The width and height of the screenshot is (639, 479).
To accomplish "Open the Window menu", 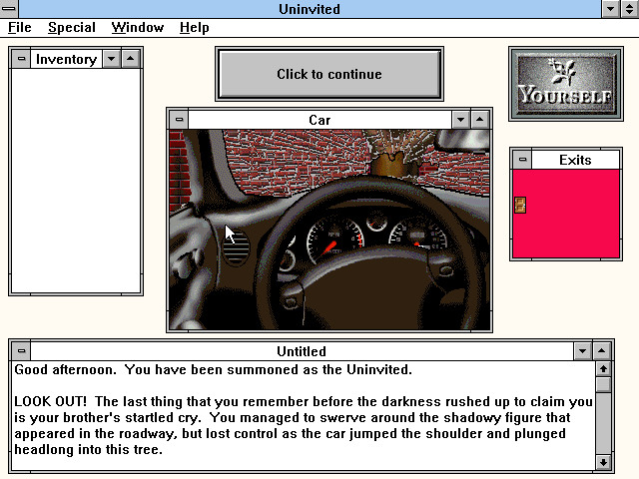I will [x=138, y=27].
